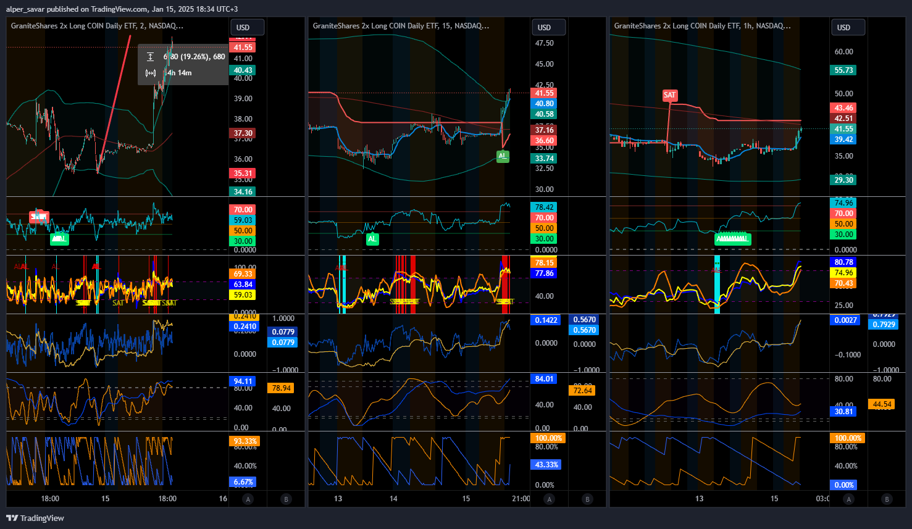Screen dimensions: 912x529
Task: Open the USD currency selector on the 1h chart
Action: [x=848, y=27]
